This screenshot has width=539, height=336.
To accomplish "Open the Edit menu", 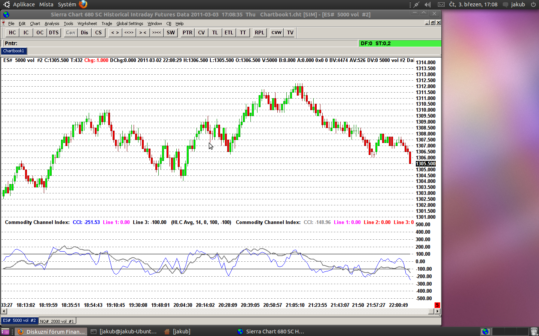I will 22,24.
